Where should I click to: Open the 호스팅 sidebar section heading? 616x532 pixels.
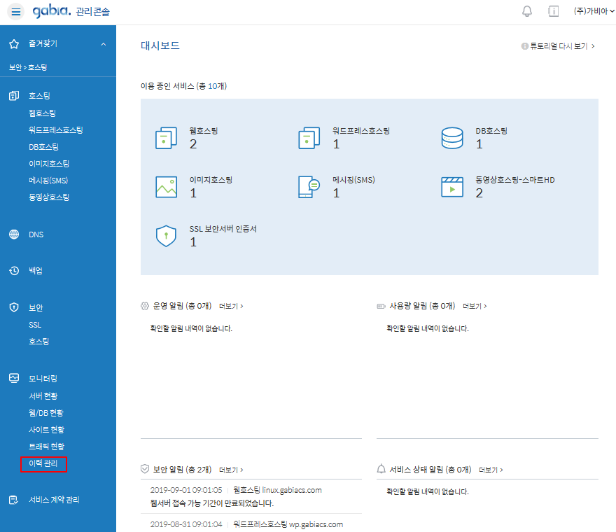[39, 95]
